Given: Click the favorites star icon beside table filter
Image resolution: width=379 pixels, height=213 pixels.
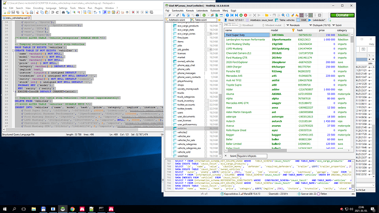Looking at the screenshot, I should (219, 20).
